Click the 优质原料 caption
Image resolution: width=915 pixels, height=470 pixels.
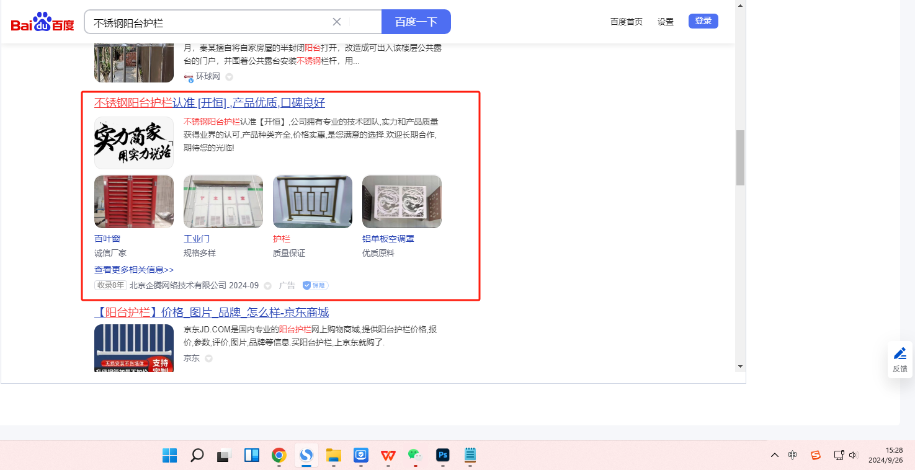378,253
